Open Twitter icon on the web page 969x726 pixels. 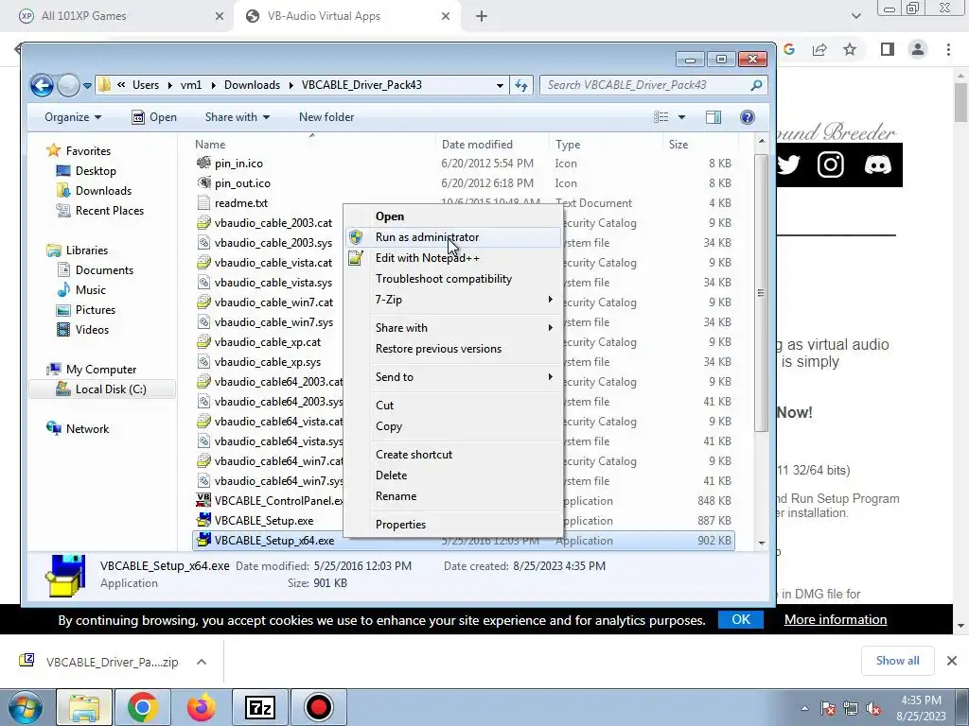click(787, 164)
